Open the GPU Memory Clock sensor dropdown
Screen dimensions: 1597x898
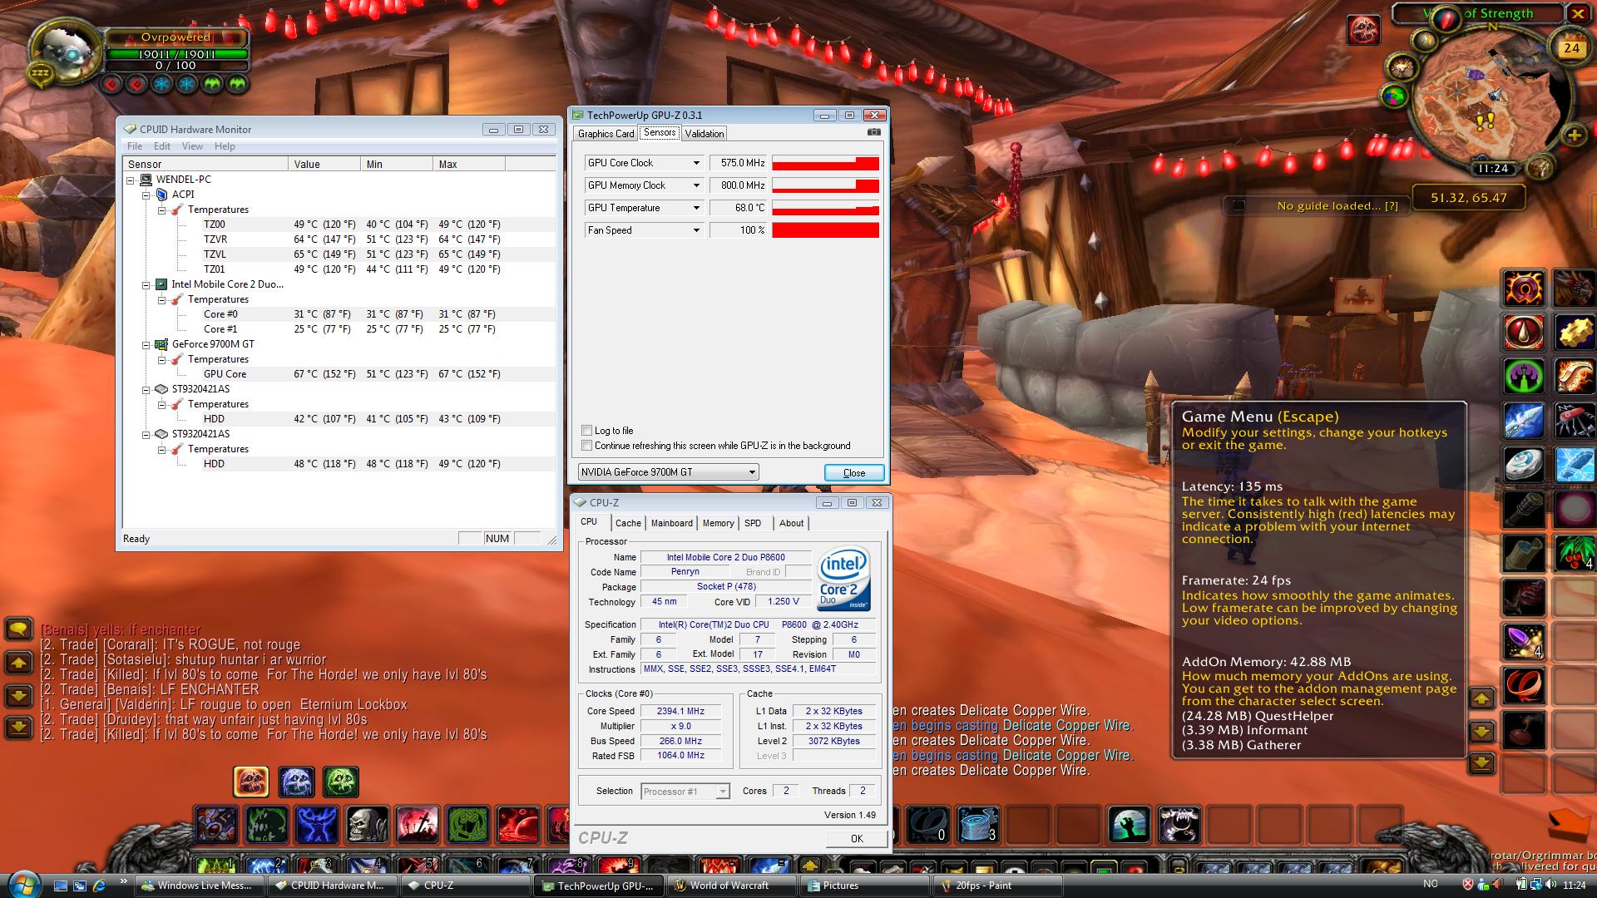point(696,185)
